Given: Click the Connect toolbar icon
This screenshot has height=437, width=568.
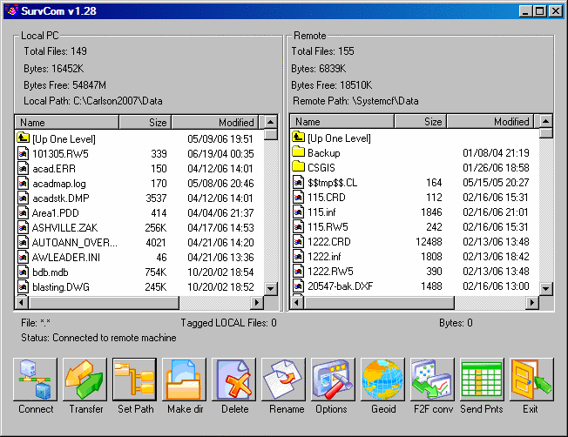Looking at the screenshot, I should tap(35, 379).
